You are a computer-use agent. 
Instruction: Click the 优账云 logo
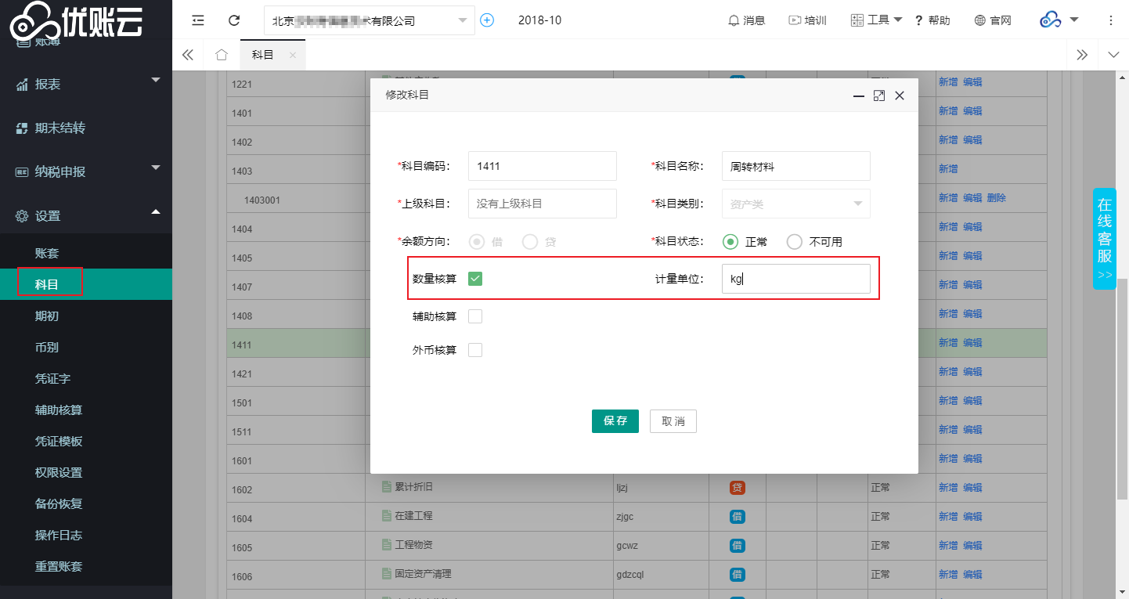(x=76, y=20)
